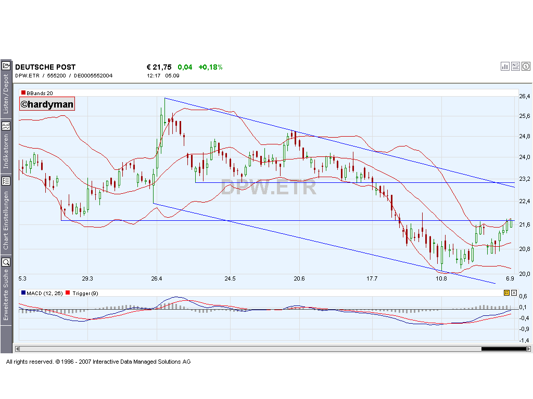Click the list icon beside Chart Einstellungen

(6, 181)
